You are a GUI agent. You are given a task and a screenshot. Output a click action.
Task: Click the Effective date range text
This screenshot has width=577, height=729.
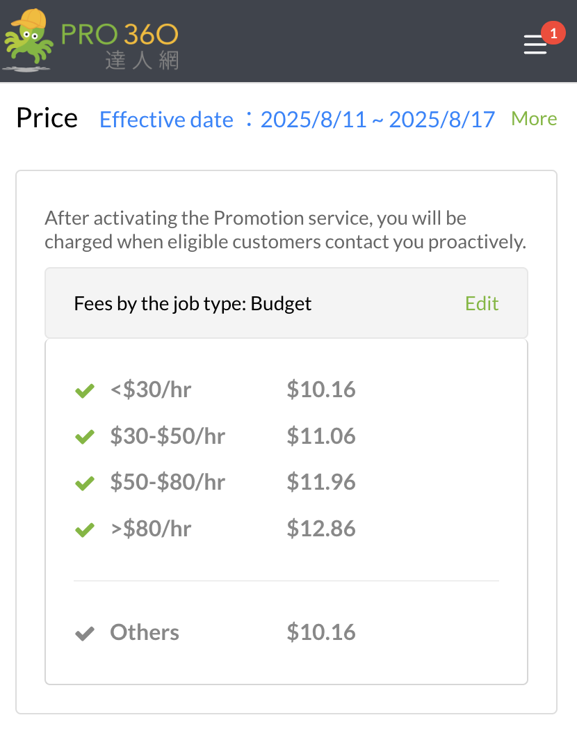(x=297, y=120)
